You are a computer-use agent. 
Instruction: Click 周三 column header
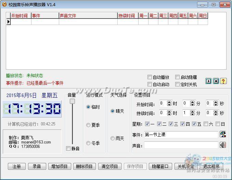click(x=163, y=16)
